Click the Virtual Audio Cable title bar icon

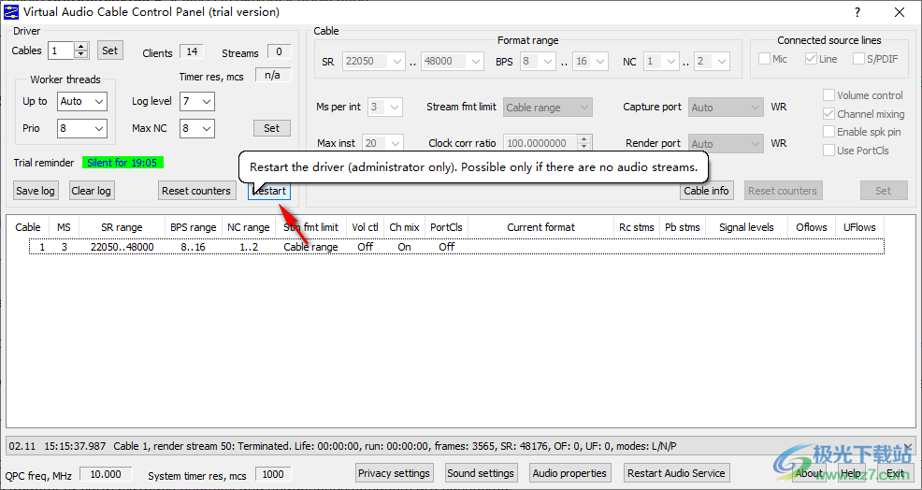click(10, 12)
